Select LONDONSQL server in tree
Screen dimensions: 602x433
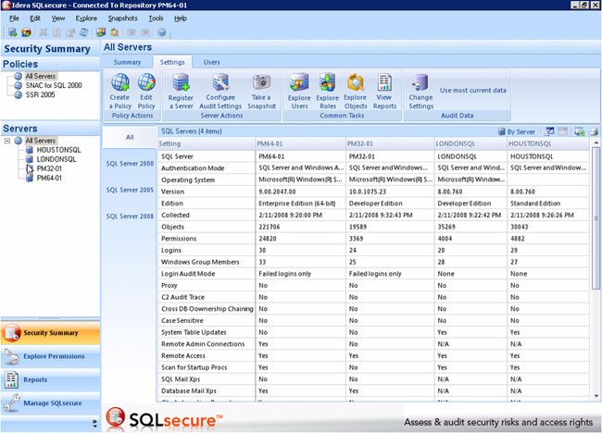click(56, 159)
